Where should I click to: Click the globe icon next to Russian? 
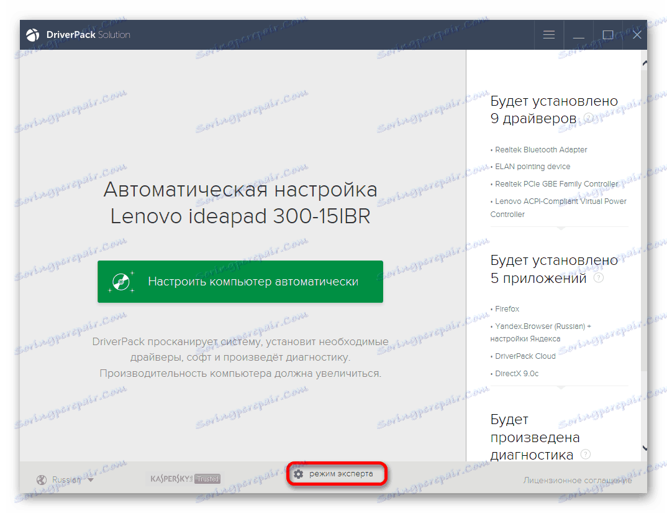[x=42, y=479]
